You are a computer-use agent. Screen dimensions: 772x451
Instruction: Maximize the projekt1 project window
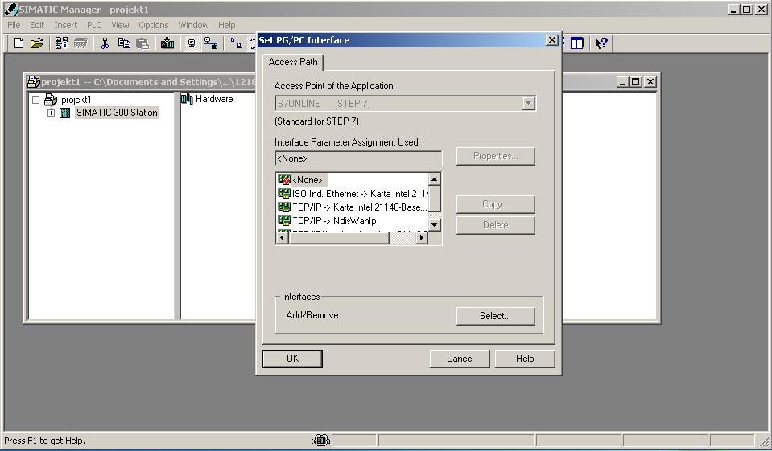tap(636, 82)
